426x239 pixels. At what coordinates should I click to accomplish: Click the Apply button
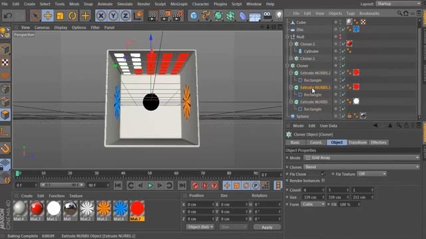pos(267,227)
